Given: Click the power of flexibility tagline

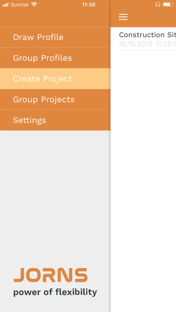Looking at the screenshot, I should [55, 292].
